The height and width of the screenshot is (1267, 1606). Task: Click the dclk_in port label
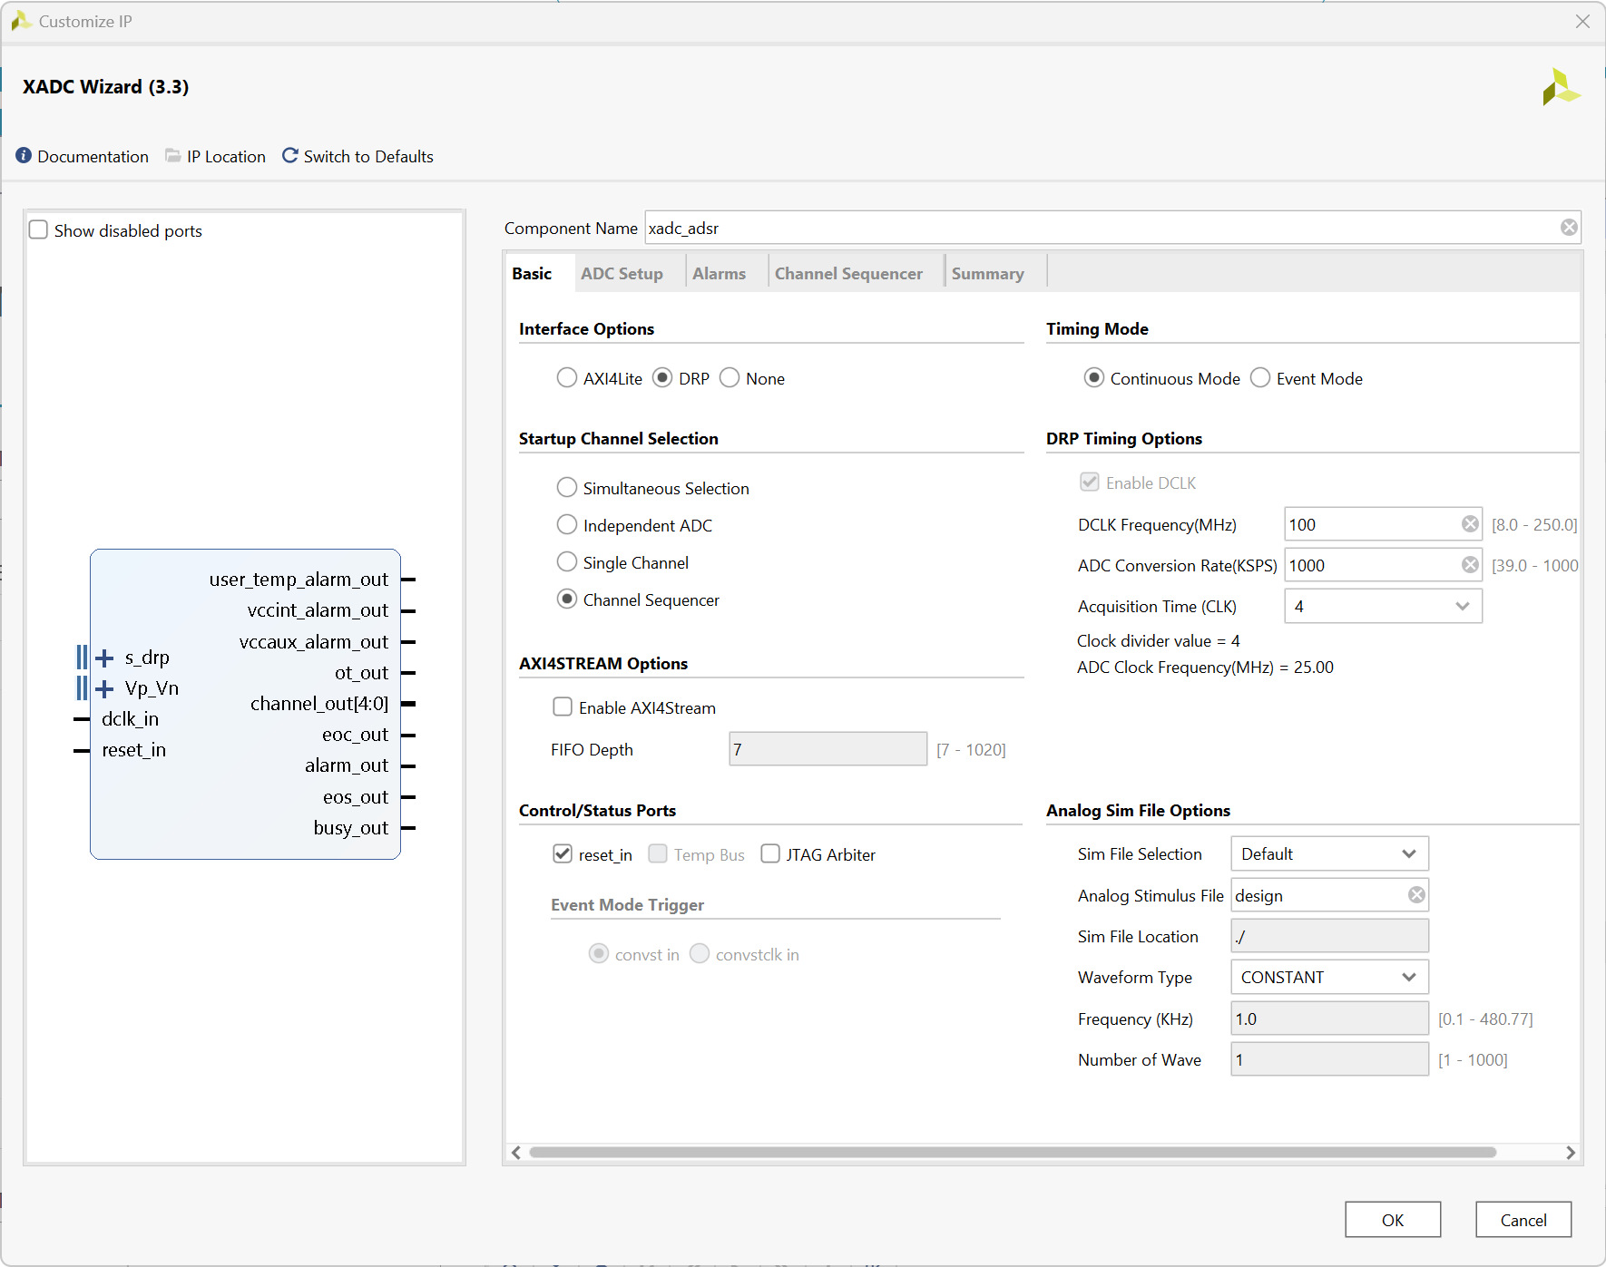coord(130,719)
